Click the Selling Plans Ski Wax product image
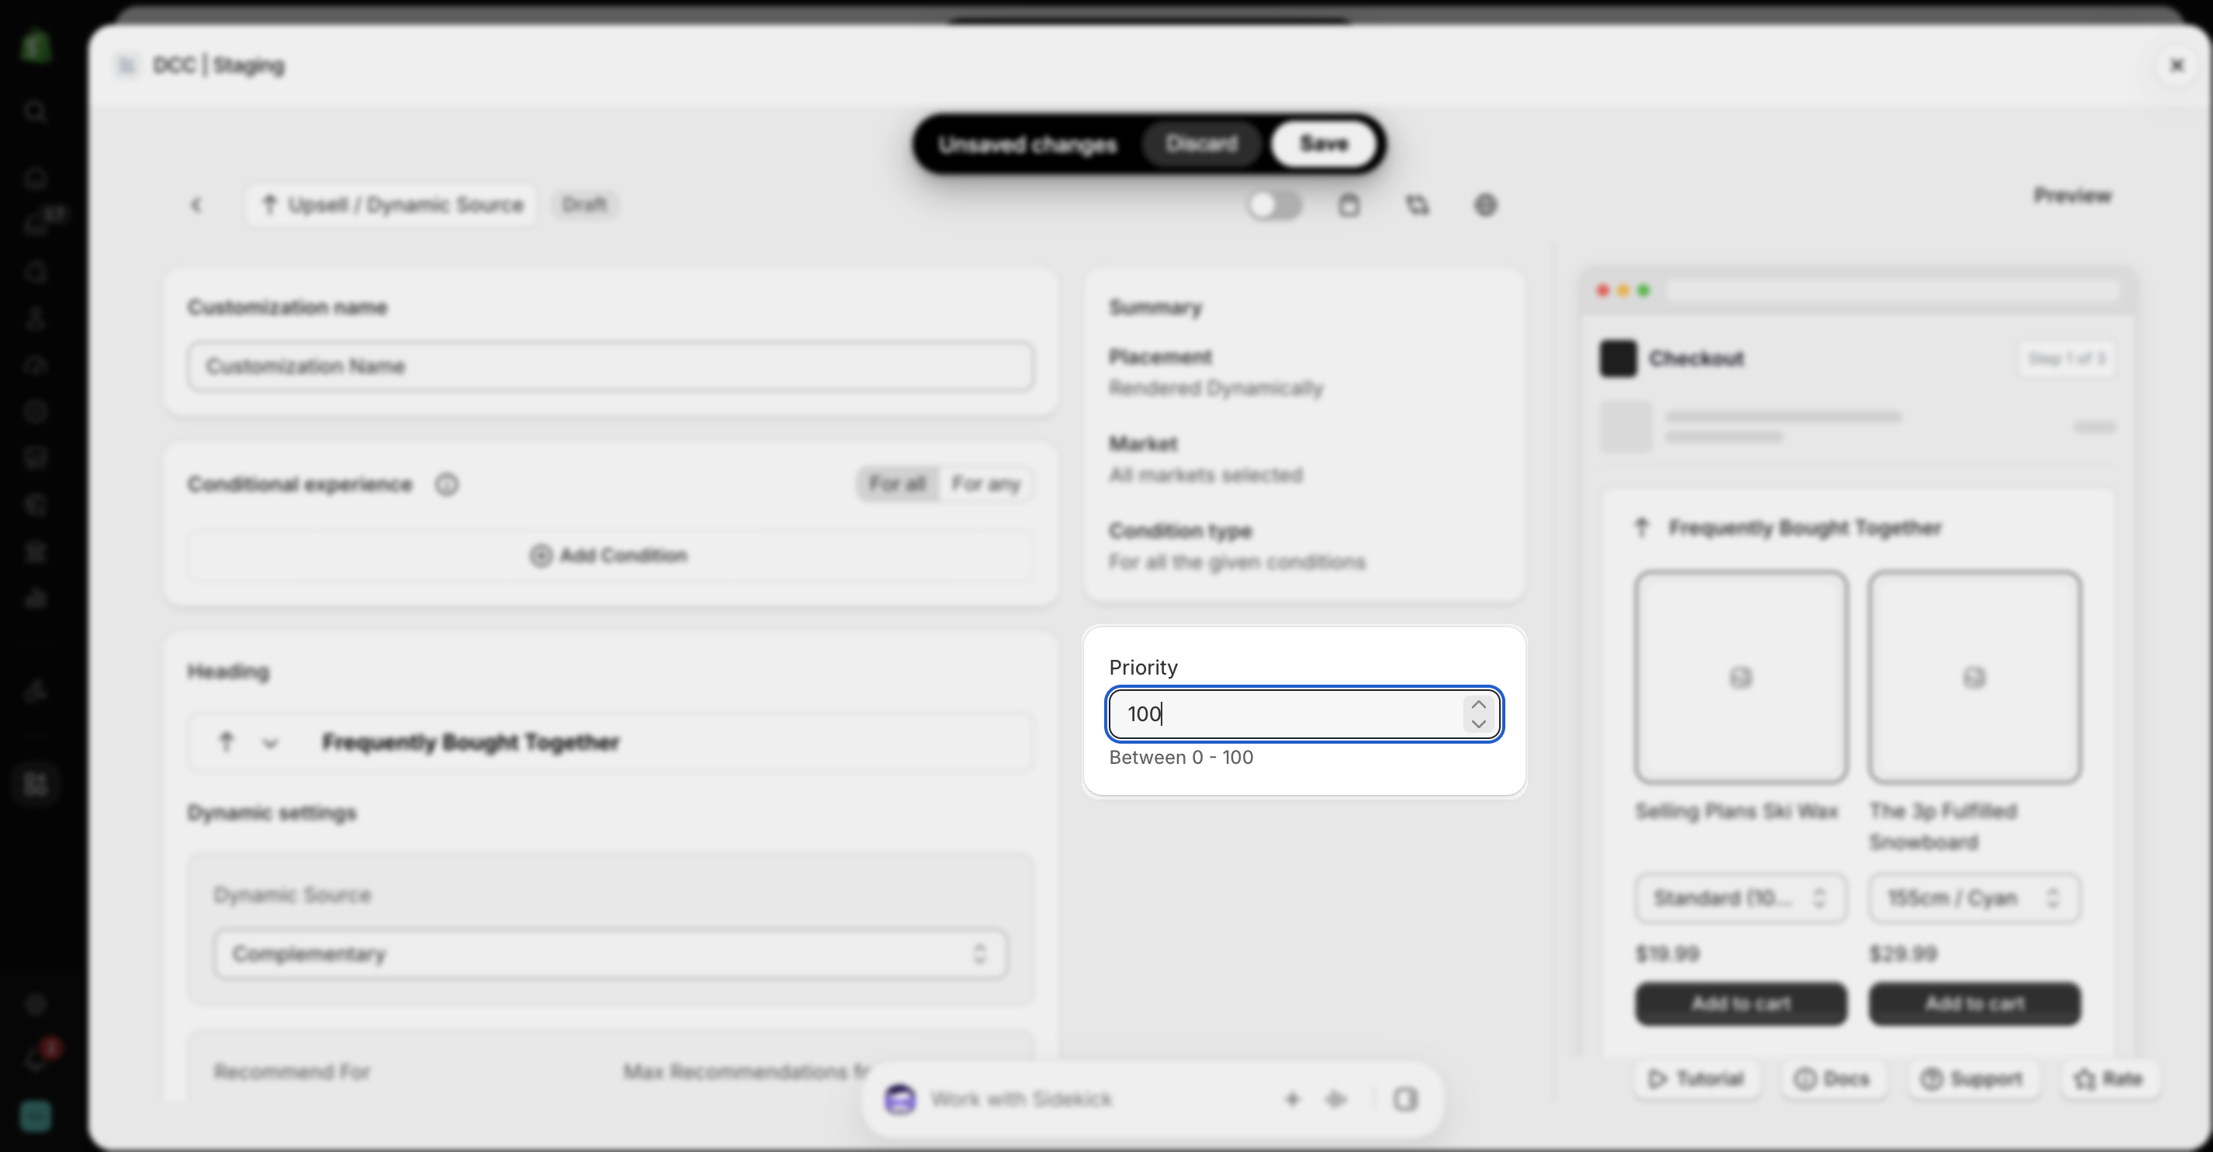This screenshot has height=1152, width=2213. (x=1740, y=678)
